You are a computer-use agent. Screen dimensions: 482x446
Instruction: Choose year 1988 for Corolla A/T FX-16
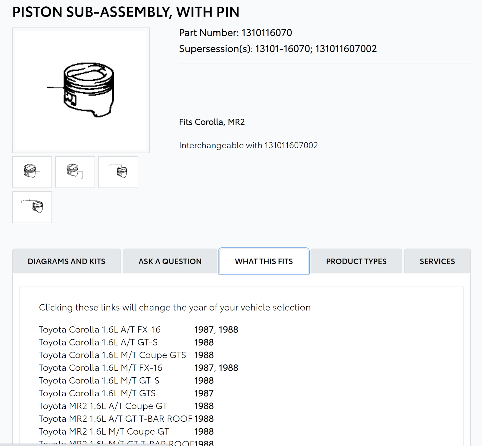tap(228, 329)
